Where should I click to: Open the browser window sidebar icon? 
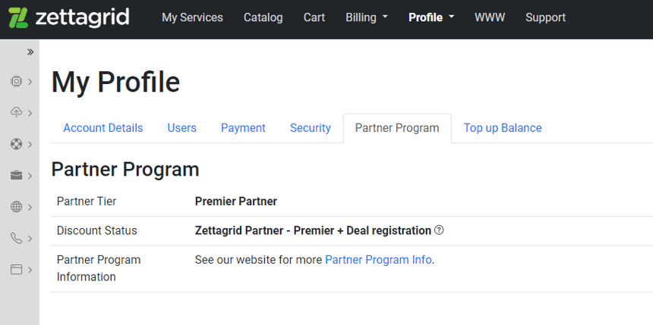click(16, 269)
